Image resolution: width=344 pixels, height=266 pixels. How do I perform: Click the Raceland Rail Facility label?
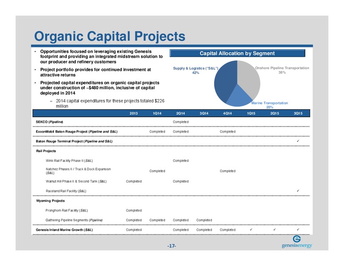[66, 191]
